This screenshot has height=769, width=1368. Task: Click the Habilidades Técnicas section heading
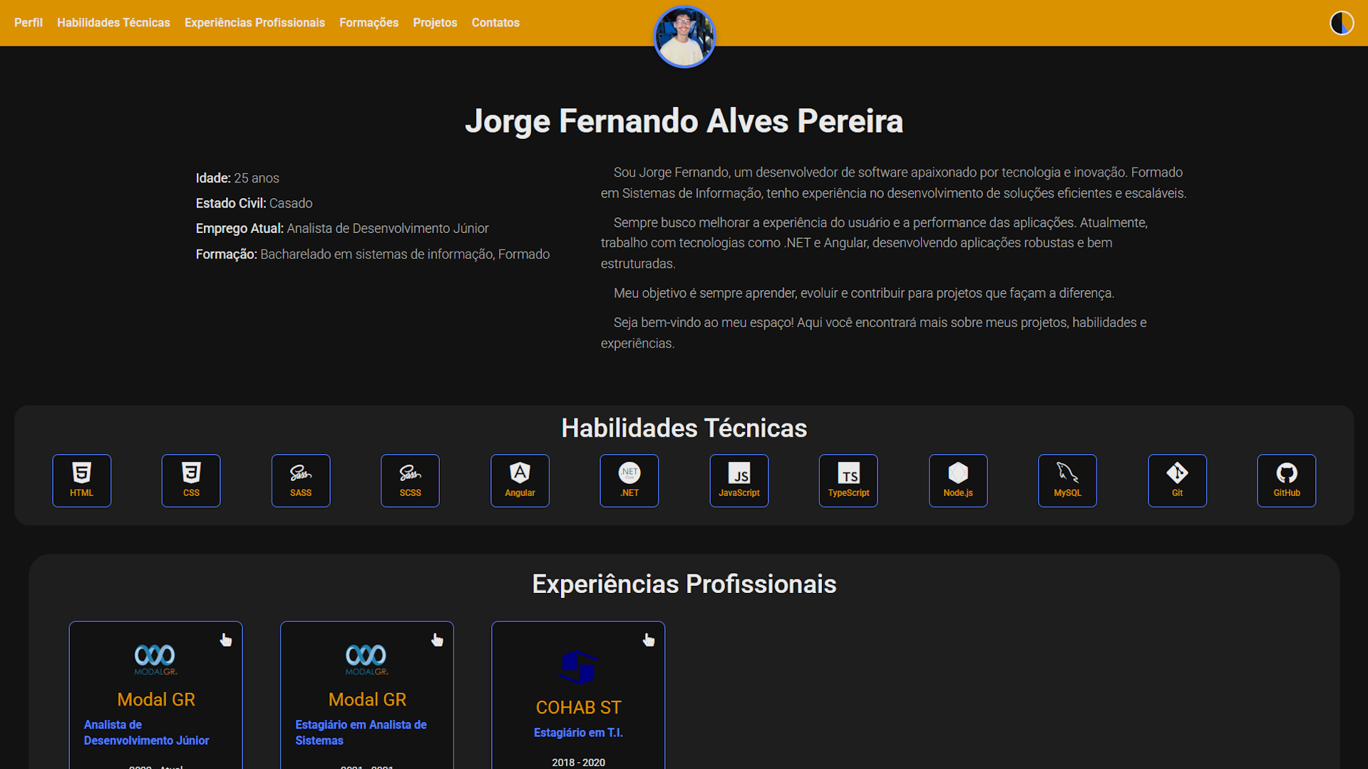point(684,428)
